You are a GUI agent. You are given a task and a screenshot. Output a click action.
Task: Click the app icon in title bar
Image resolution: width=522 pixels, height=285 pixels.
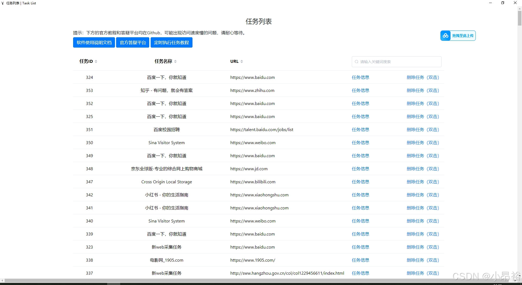click(x=3, y=3)
